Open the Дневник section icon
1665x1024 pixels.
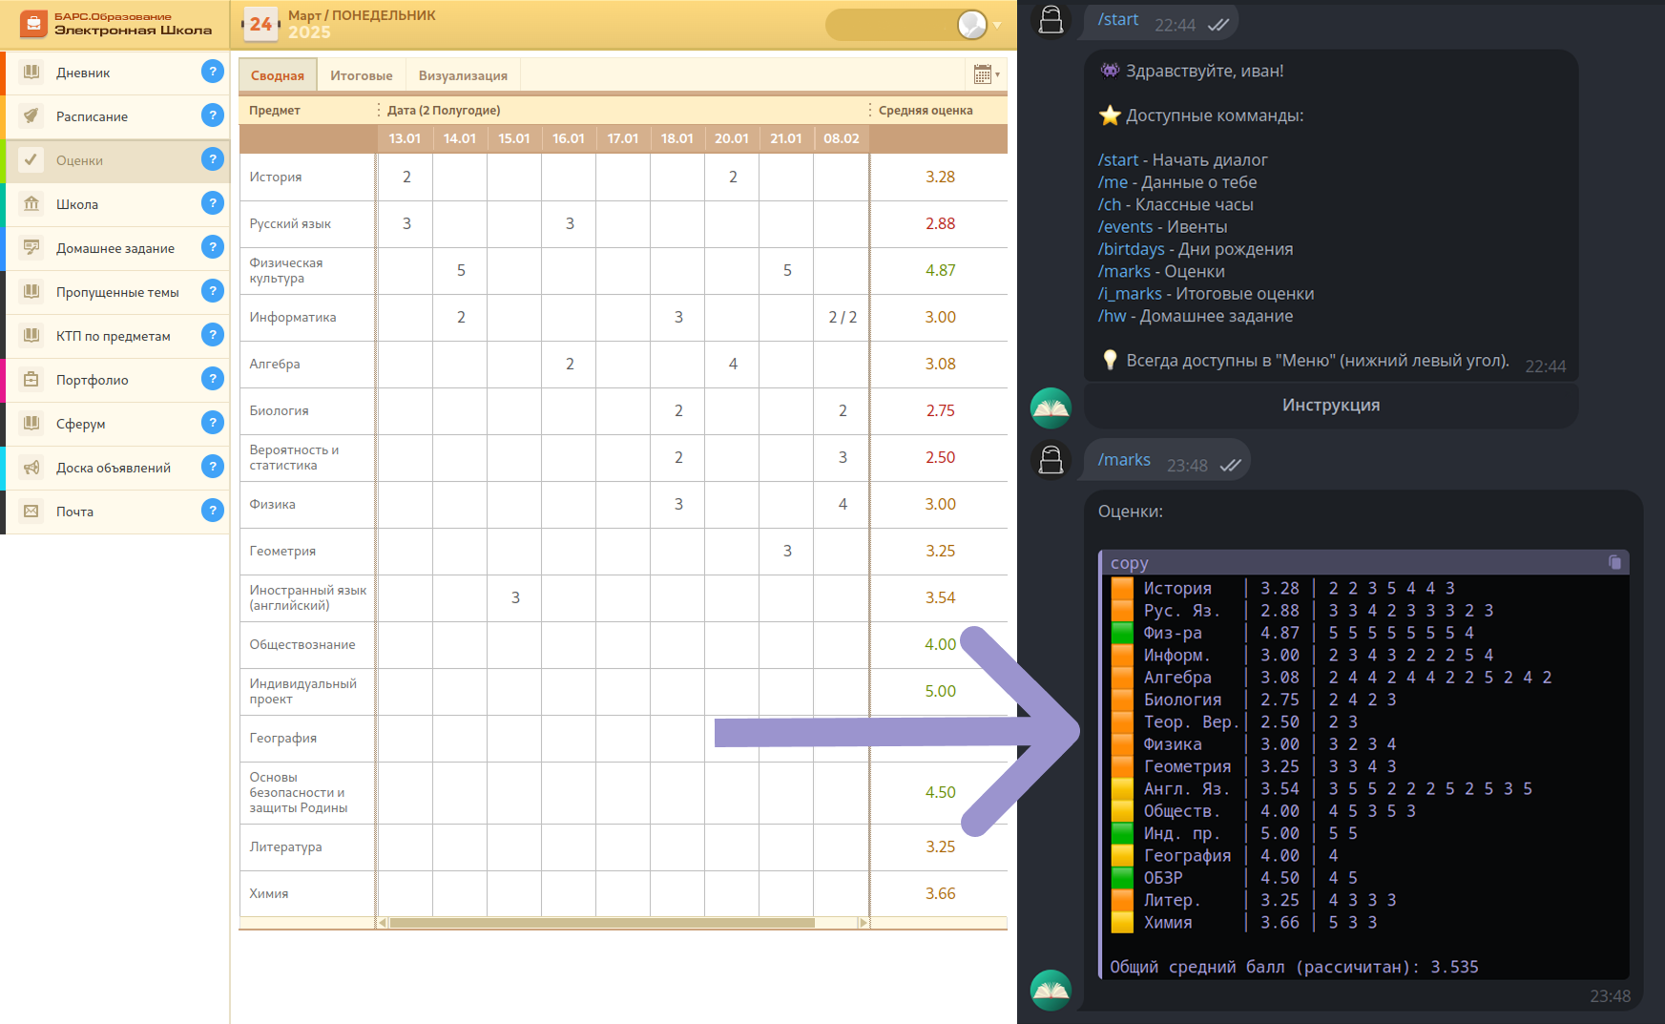coord(31,73)
